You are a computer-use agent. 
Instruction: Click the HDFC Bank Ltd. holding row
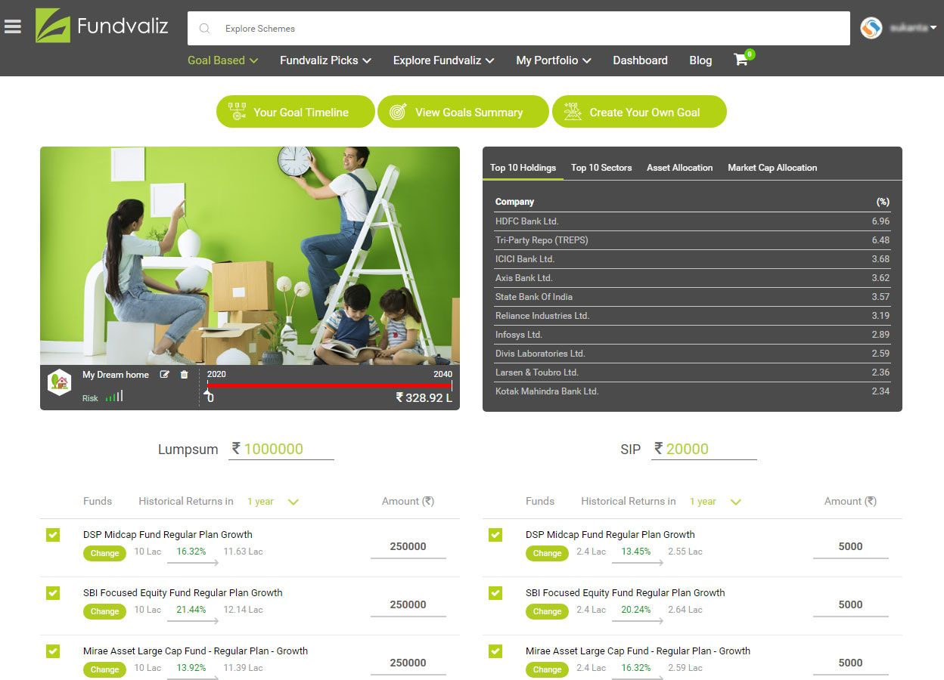[692, 221]
